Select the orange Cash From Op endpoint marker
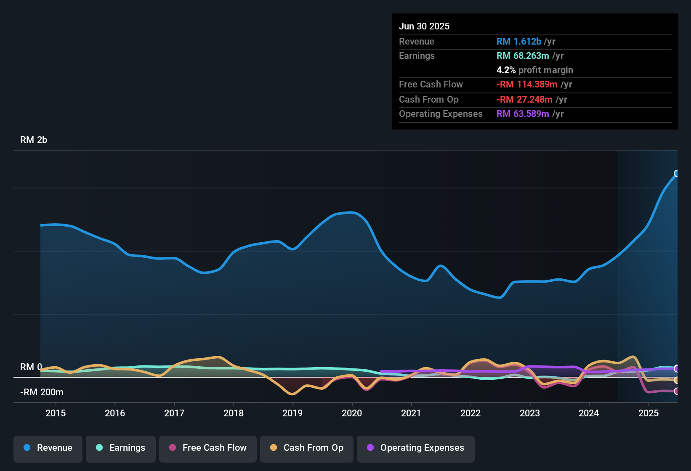 [677, 381]
